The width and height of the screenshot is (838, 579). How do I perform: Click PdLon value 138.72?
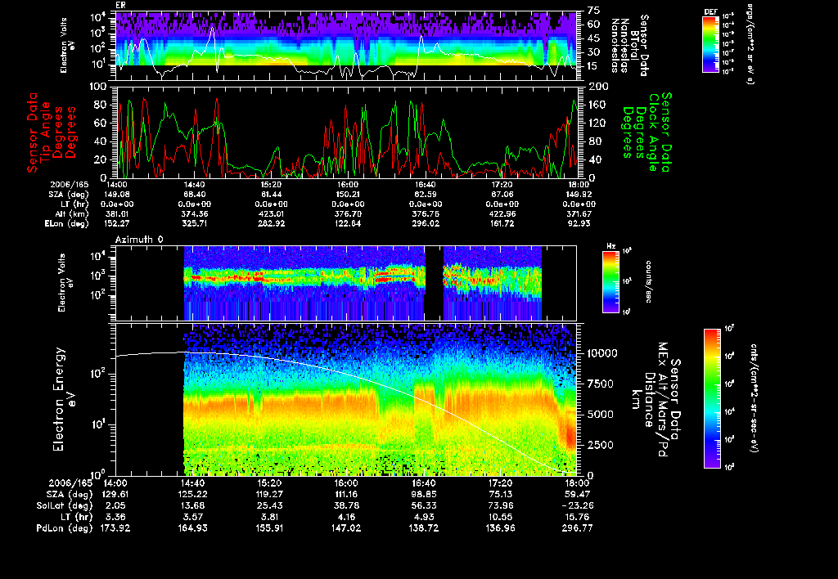point(424,528)
